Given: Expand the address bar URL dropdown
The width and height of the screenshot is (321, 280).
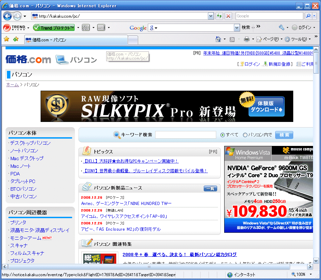Looking at the screenshot, I should 211,16.
